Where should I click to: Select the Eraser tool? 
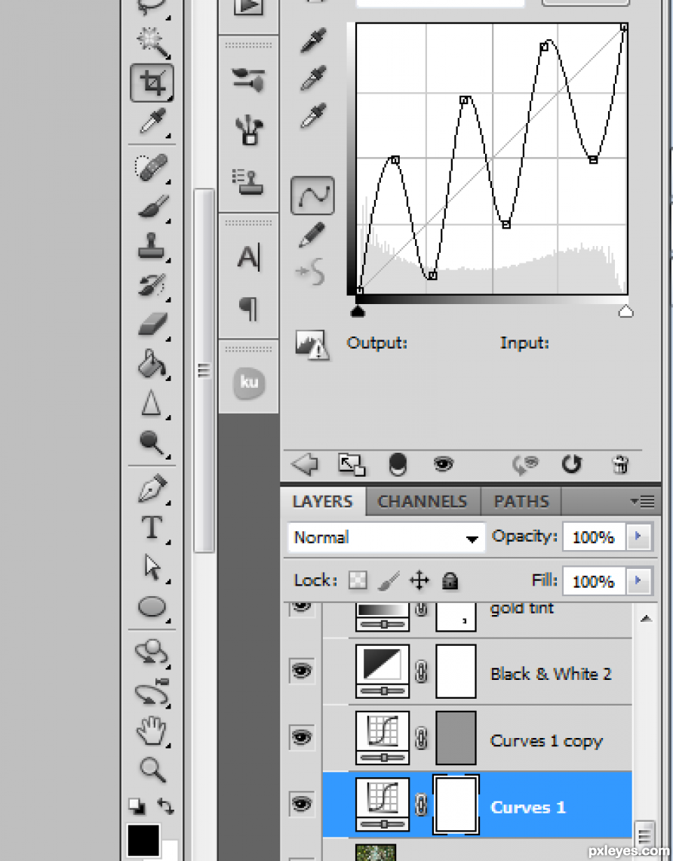click(152, 325)
